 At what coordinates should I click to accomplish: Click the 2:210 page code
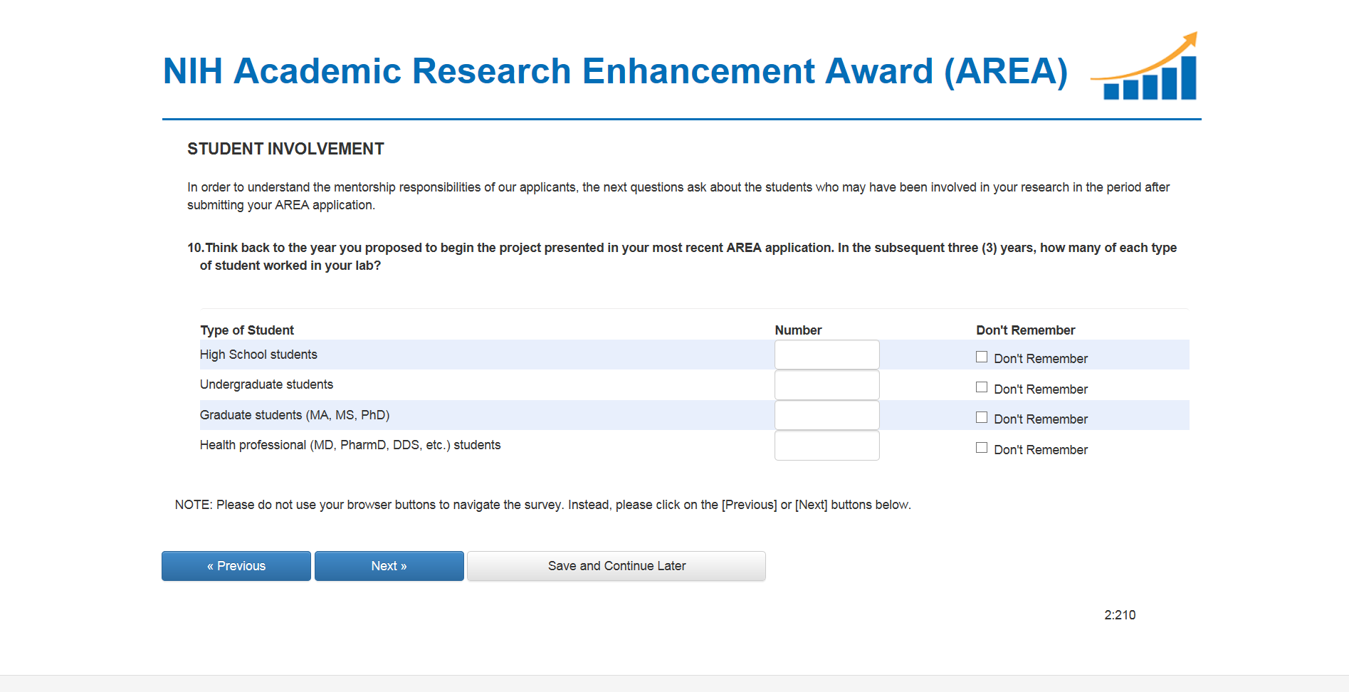[x=1120, y=615]
